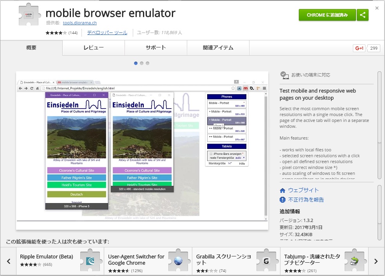Click the description panel scrollbar

[x=380, y=125]
